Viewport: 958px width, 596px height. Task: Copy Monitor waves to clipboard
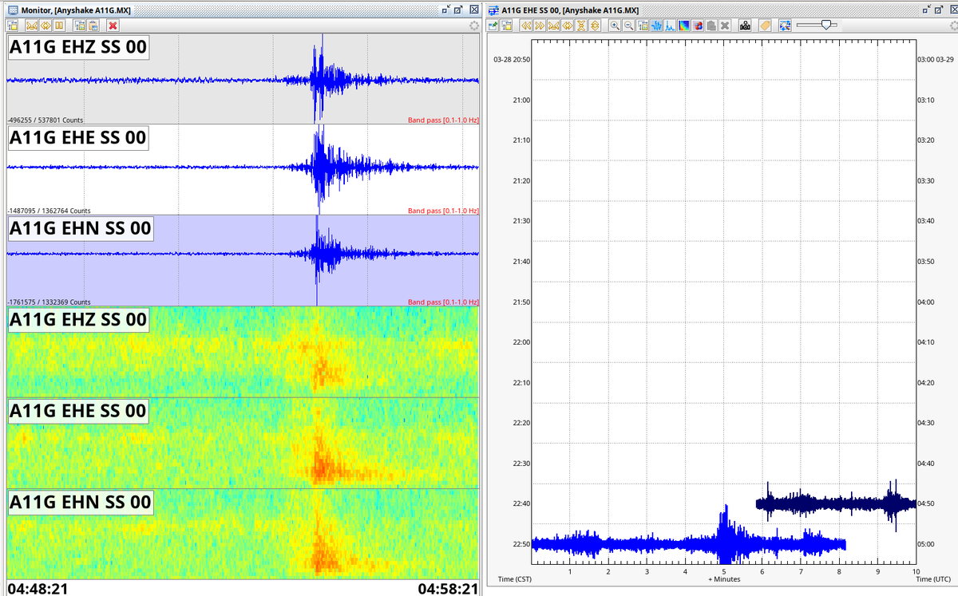tap(93, 26)
